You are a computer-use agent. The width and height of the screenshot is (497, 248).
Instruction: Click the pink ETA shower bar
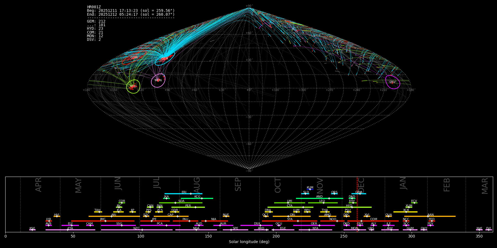[x=70, y=230]
